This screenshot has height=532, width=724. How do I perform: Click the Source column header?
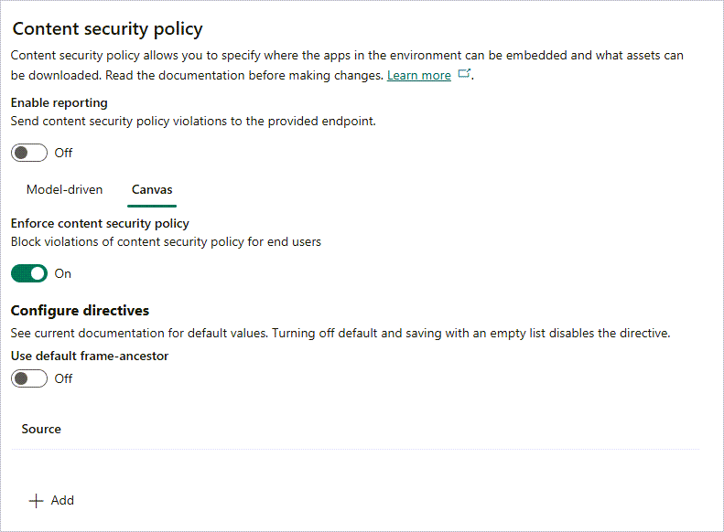coord(41,429)
